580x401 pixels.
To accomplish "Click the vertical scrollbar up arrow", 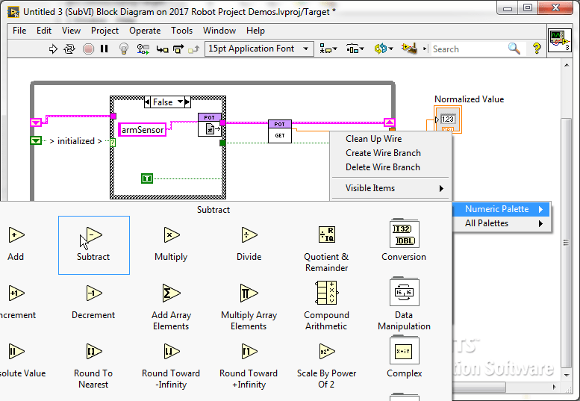I will [567, 65].
